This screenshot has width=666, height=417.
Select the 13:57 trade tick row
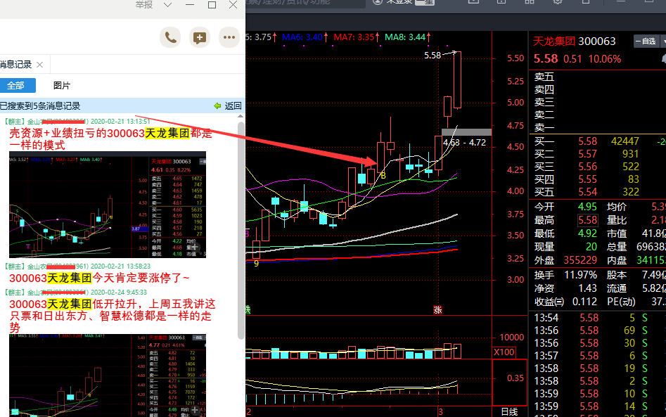pyautogui.click(x=597, y=356)
